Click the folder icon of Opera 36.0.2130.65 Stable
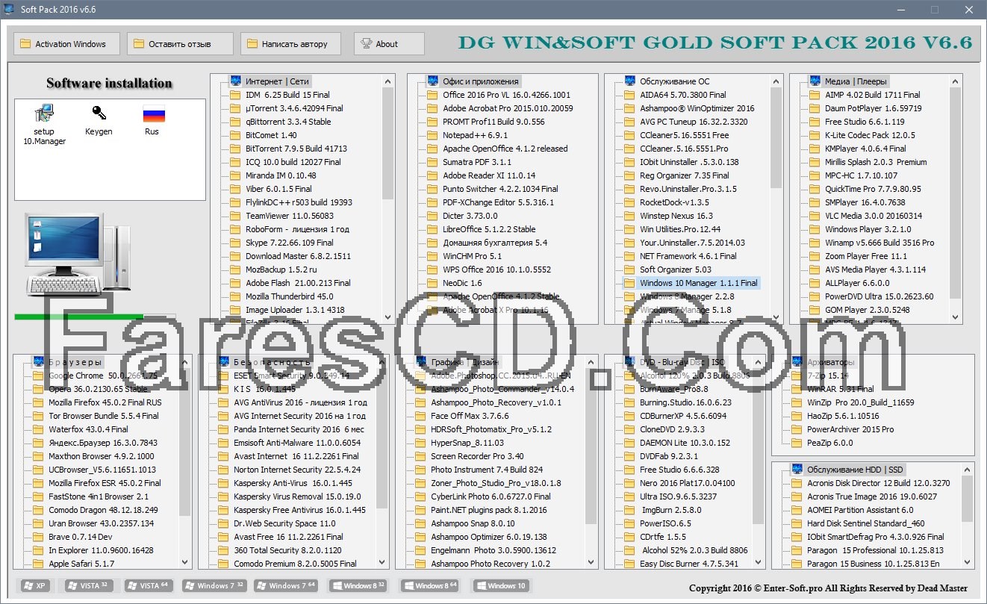The image size is (987, 604). (38, 389)
